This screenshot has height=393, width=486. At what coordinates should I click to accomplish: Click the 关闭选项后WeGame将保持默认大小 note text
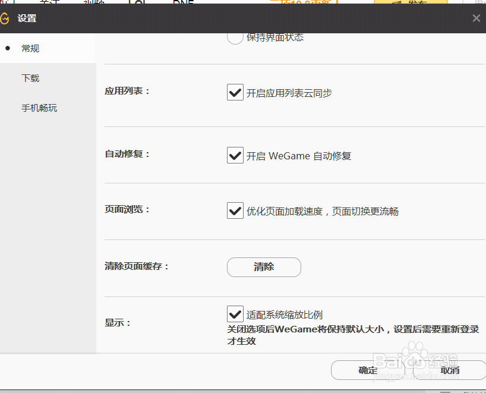353,335
